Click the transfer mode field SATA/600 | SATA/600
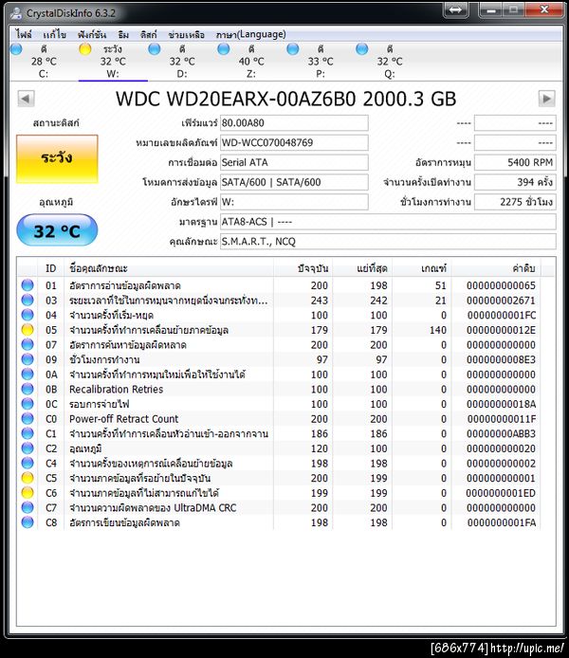Viewport: 569px width, 658px height. [294, 183]
